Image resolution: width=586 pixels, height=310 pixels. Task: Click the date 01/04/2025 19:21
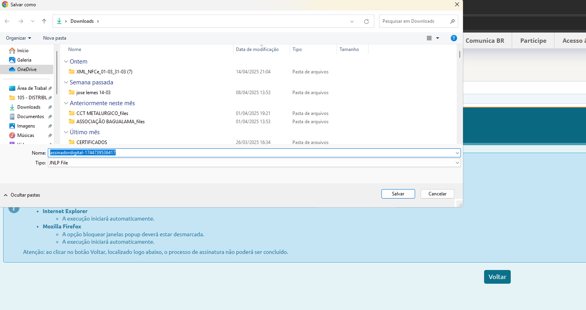pyautogui.click(x=253, y=113)
